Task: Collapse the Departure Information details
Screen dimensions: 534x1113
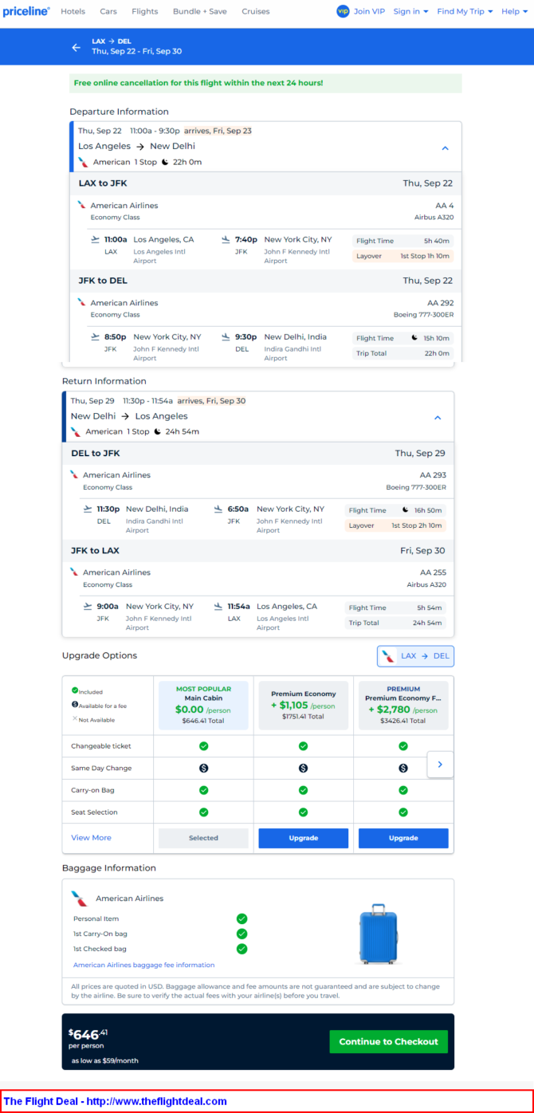Action: (x=446, y=148)
